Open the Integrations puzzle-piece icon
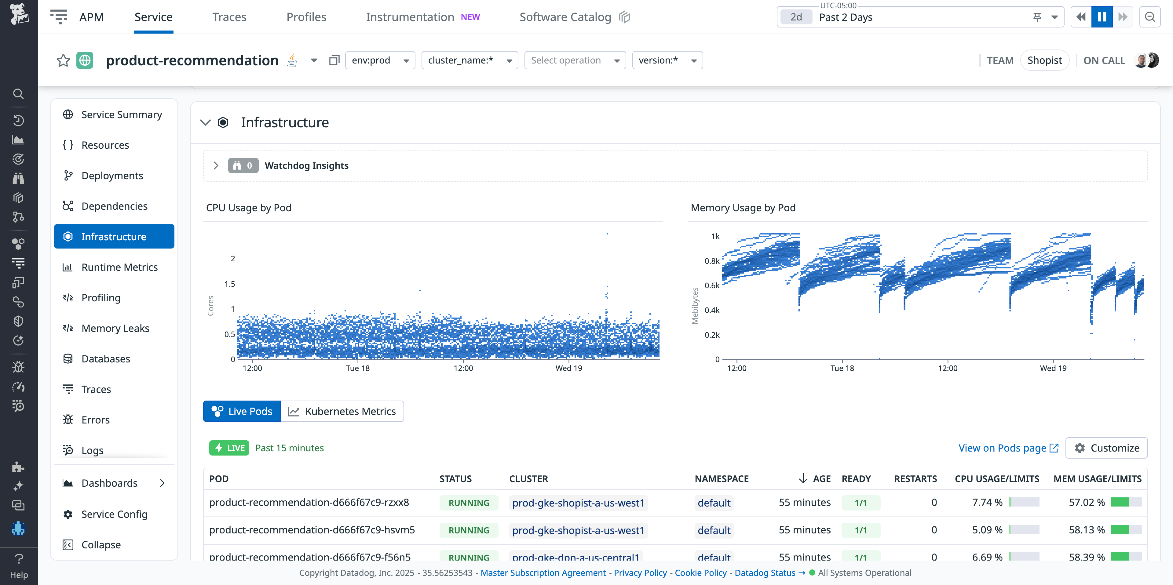The image size is (1173, 585). (x=18, y=466)
